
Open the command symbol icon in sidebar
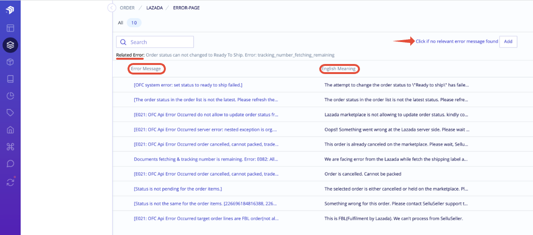[x=10, y=147]
